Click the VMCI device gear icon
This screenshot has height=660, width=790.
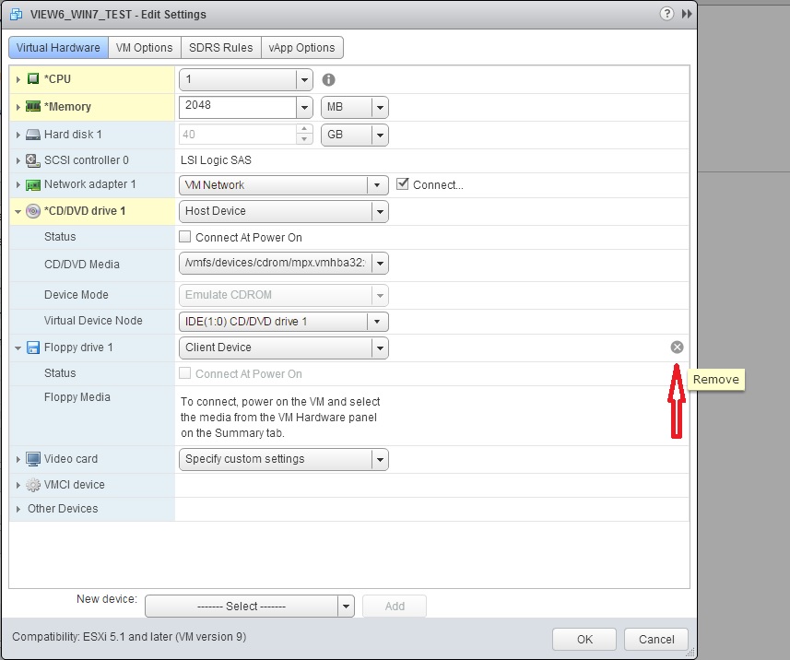33,485
